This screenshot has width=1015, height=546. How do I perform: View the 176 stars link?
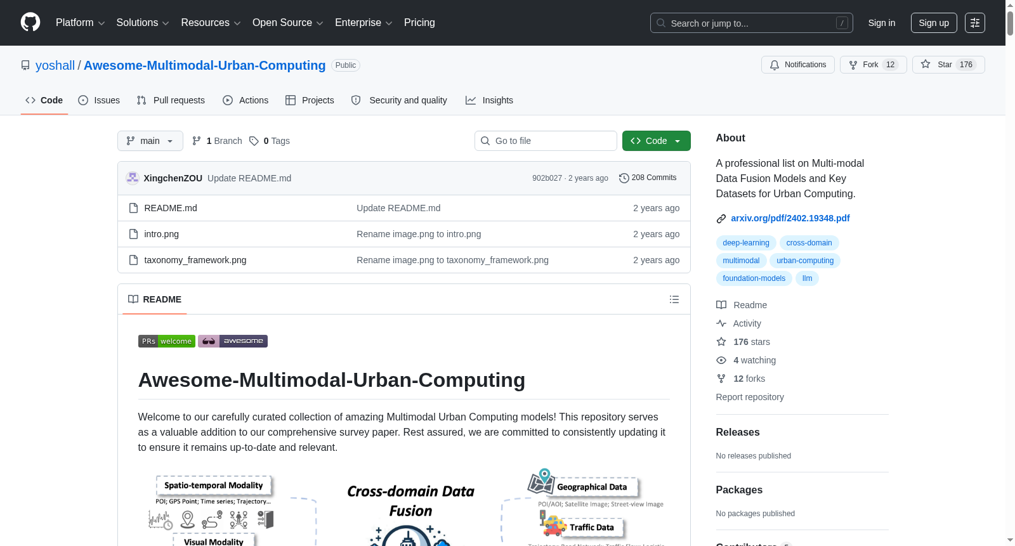[743, 342]
